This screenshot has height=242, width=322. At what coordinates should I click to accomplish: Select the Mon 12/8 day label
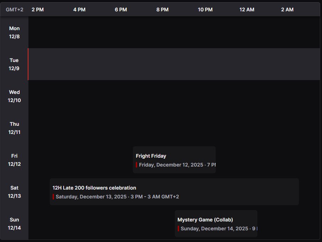[x=14, y=32]
